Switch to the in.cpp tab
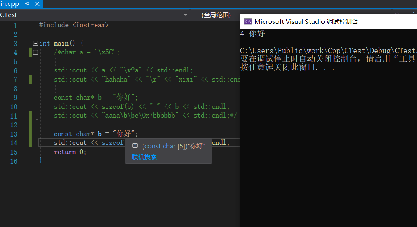Image resolution: width=417 pixels, height=227 pixels. (x=10, y=4)
